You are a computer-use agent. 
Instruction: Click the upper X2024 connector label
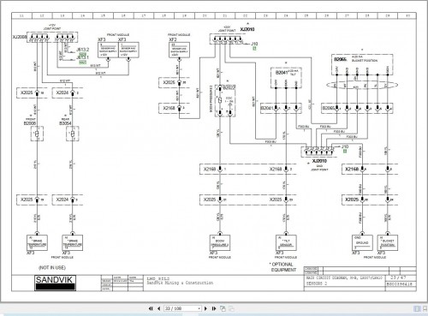coord(62,92)
